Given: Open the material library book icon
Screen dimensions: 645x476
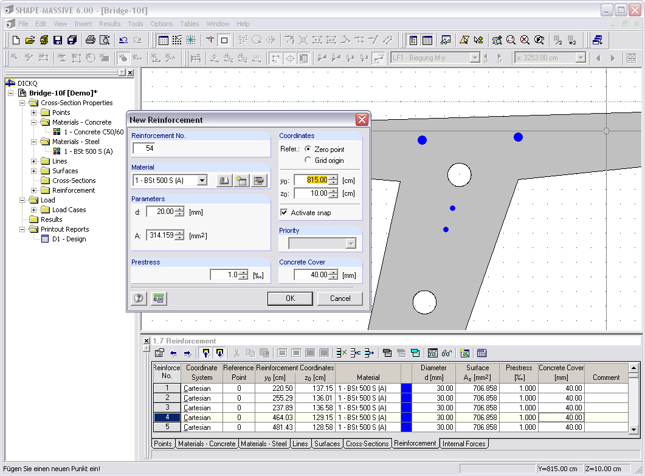Looking at the screenshot, I should pyautogui.click(x=224, y=180).
